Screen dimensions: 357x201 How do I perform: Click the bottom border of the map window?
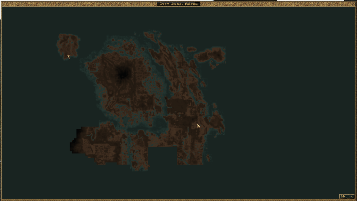point(178,200)
